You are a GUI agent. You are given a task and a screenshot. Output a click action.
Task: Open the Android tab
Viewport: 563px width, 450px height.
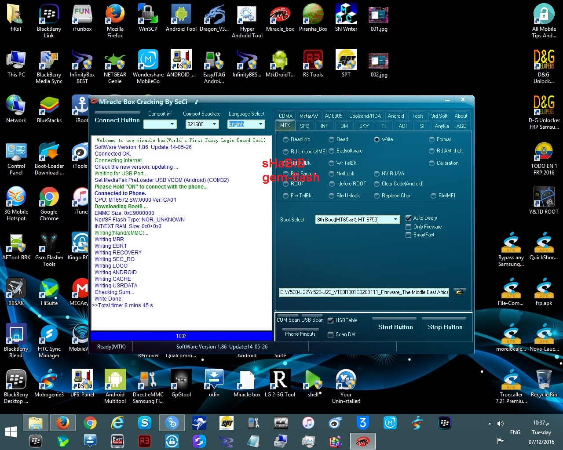pyautogui.click(x=396, y=116)
